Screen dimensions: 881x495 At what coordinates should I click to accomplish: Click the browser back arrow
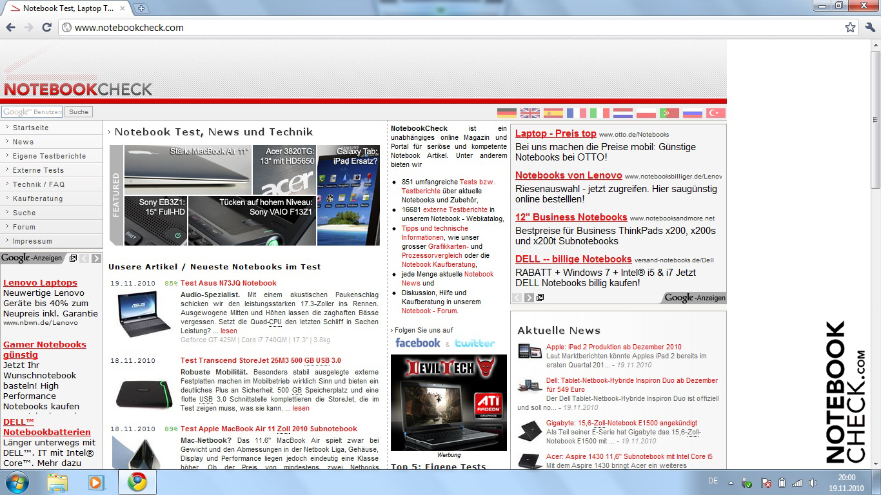click(10, 28)
